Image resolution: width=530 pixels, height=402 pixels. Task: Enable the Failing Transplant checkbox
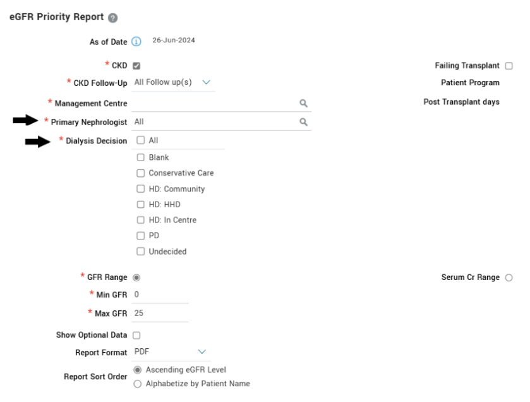[x=509, y=66]
